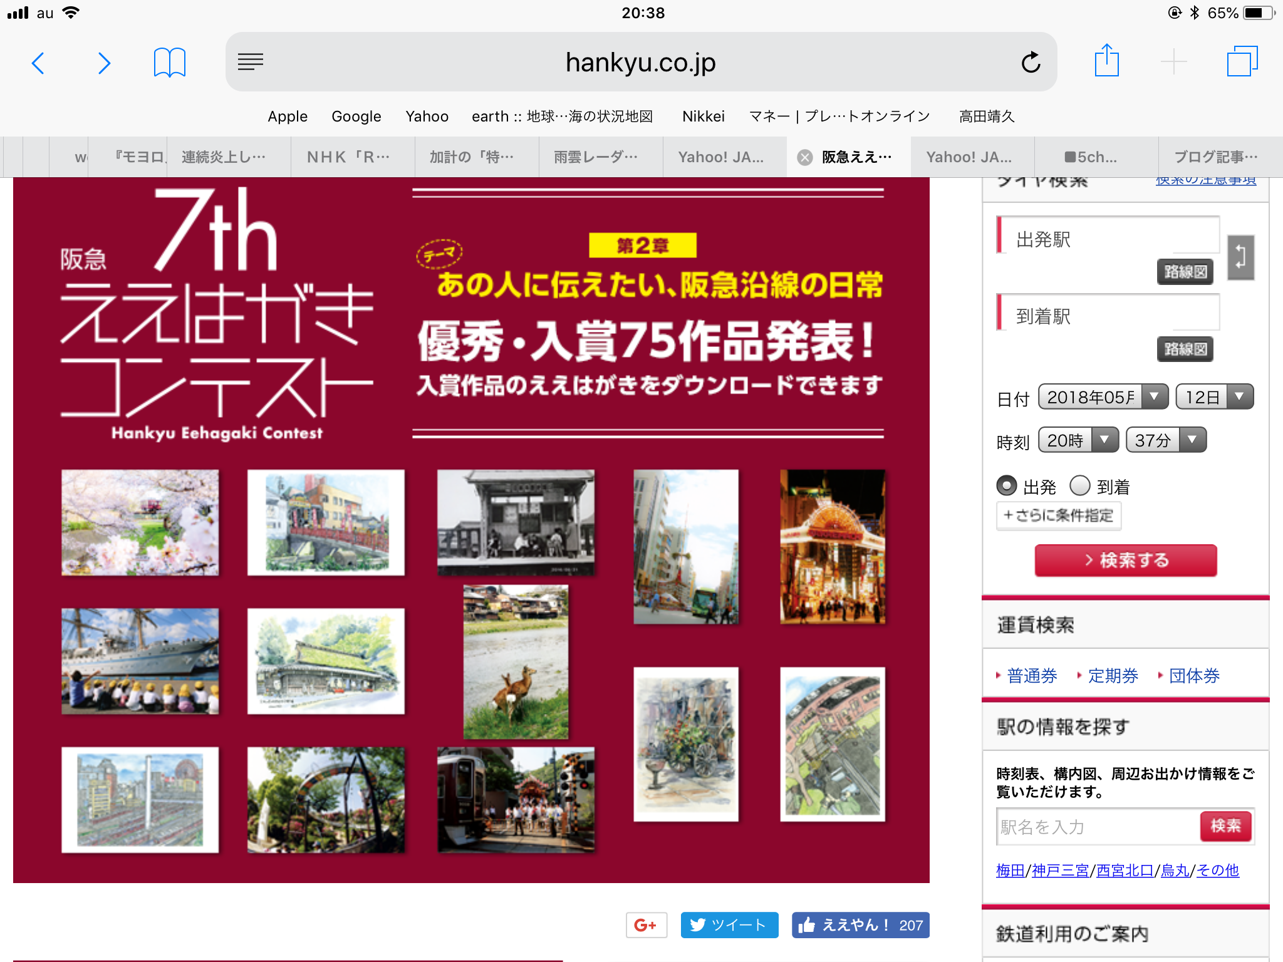The height and width of the screenshot is (962, 1283).
Task: Open the 12日 day dropdown
Action: click(x=1215, y=396)
